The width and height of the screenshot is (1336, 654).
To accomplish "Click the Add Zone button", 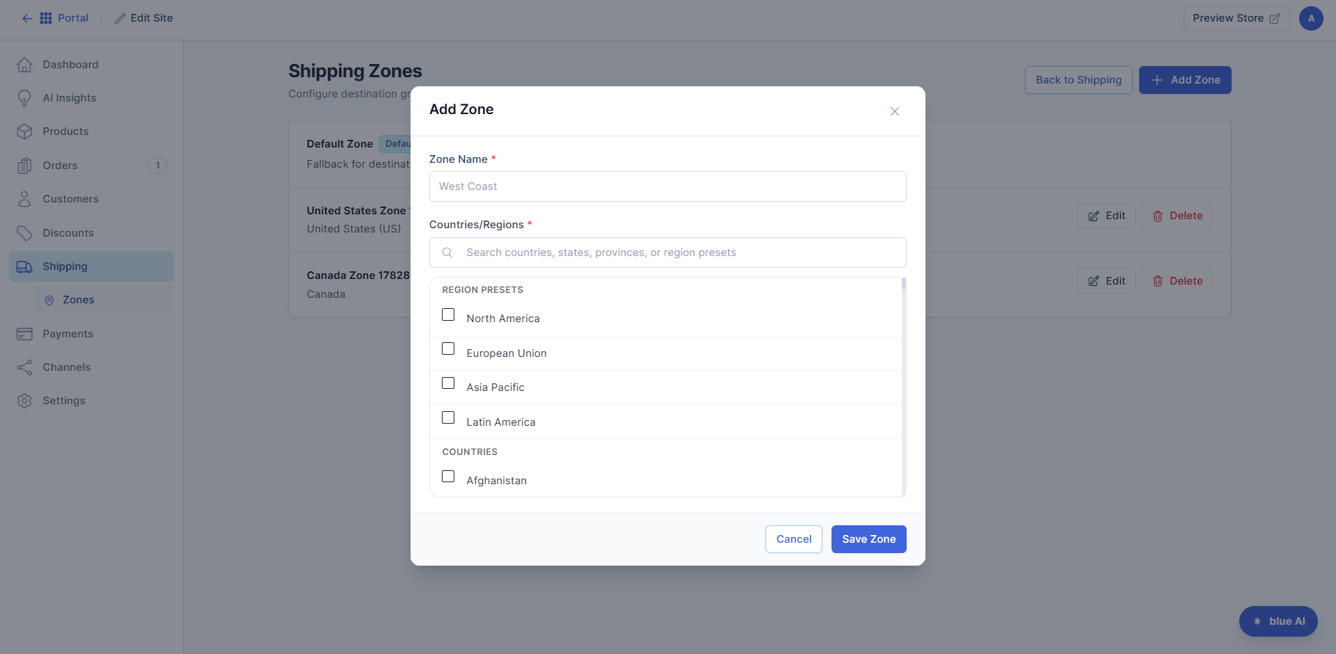I will [x=1185, y=80].
